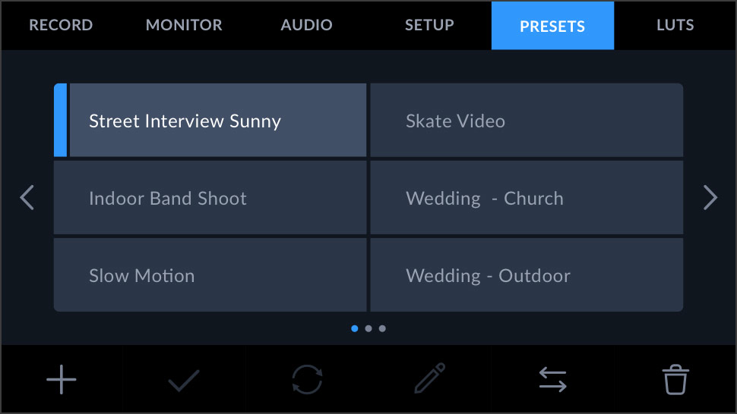Tap the third page indicator dot

point(382,328)
